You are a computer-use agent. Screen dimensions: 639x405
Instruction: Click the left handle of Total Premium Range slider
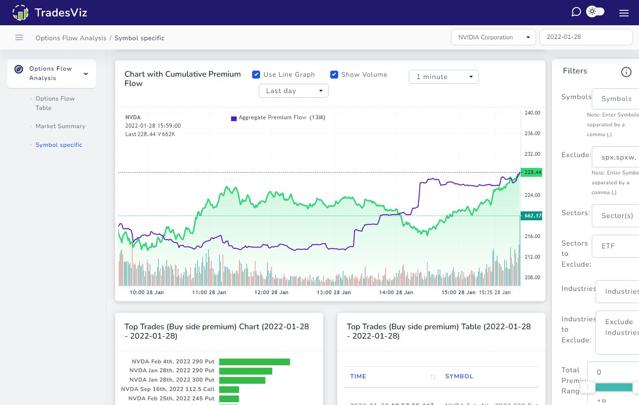pyautogui.click(x=588, y=387)
